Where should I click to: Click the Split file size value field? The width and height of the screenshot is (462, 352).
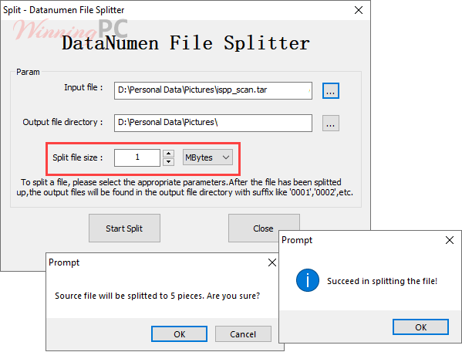tap(137, 157)
